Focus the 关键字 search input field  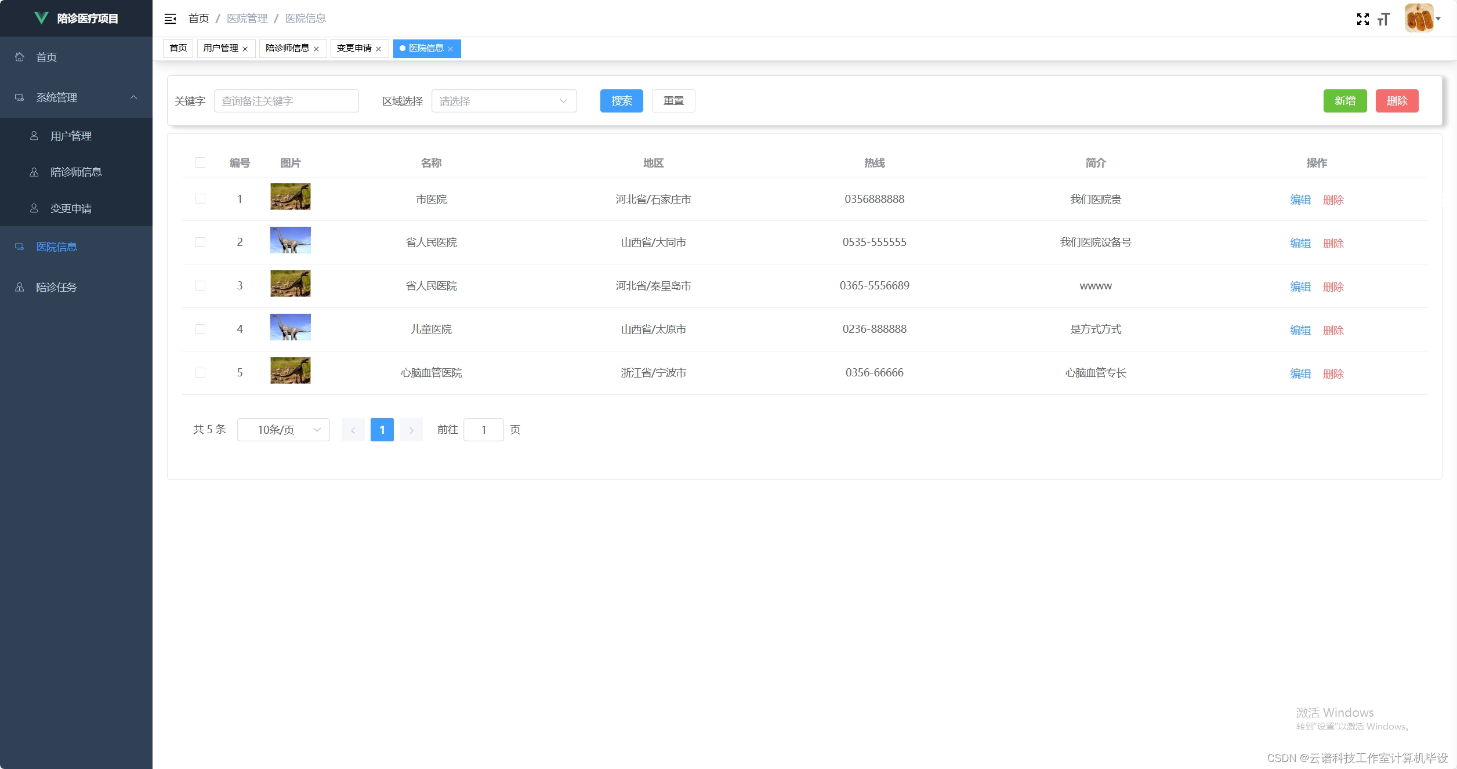286,101
